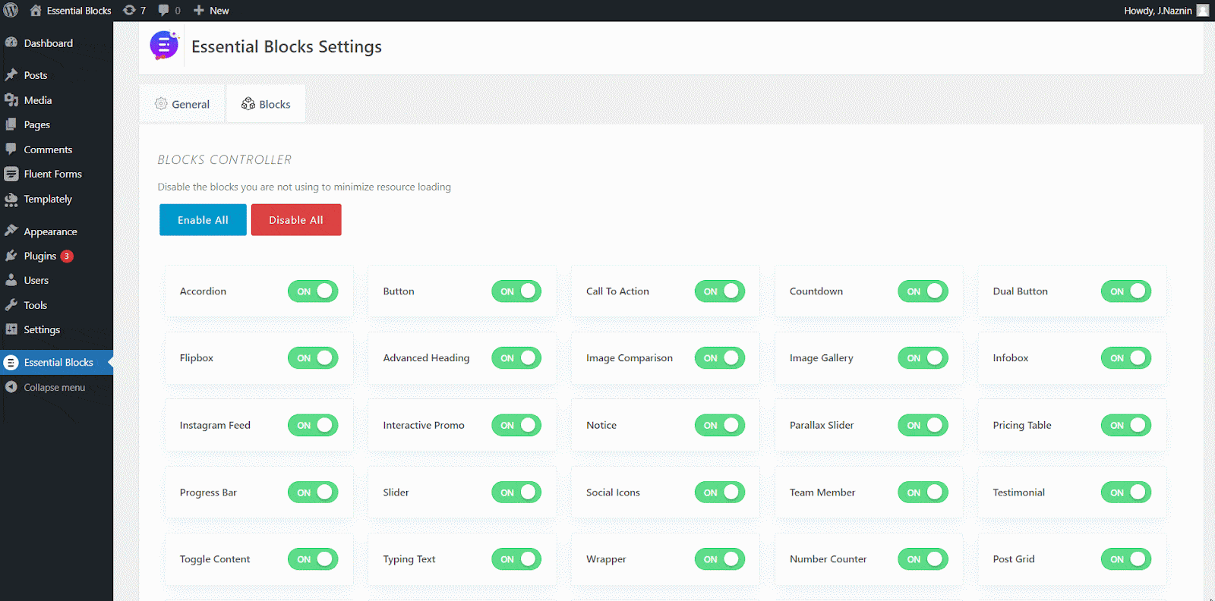Viewport: 1215px width, 601px height.
Task: Turn off the Toggle Content block
Action: [x=313, y=559]
